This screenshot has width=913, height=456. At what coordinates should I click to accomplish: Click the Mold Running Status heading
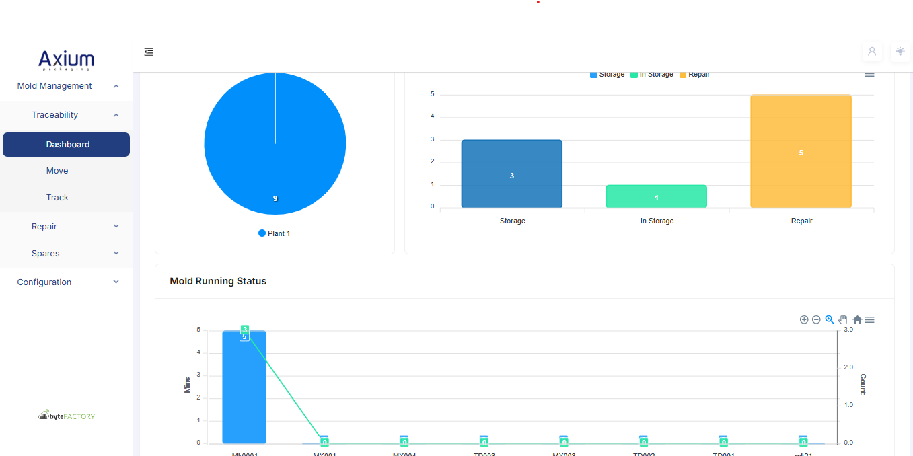pyautogui.click(x=218, y=281)
